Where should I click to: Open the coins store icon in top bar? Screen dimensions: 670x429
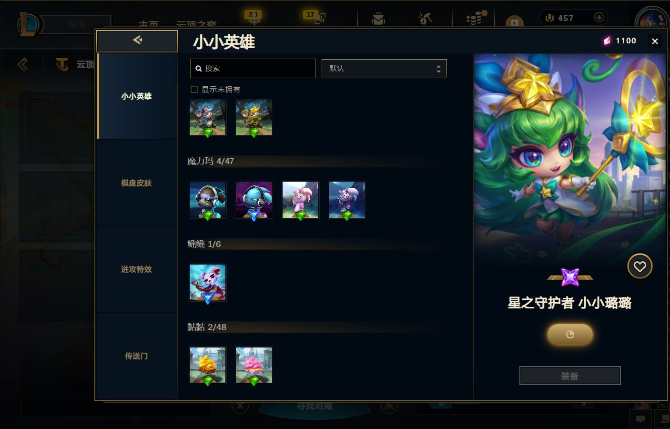click(x=475, y=18)
